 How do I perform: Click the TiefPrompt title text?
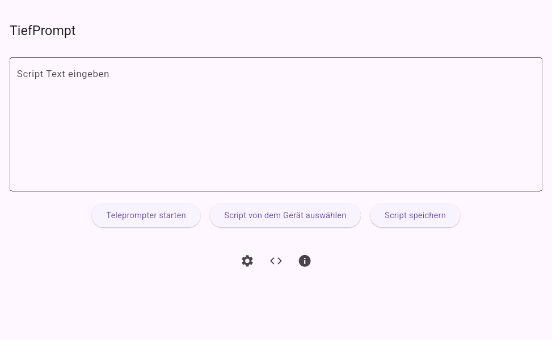point(43,31)
